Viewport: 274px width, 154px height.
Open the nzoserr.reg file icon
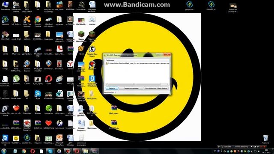point(60,95)
